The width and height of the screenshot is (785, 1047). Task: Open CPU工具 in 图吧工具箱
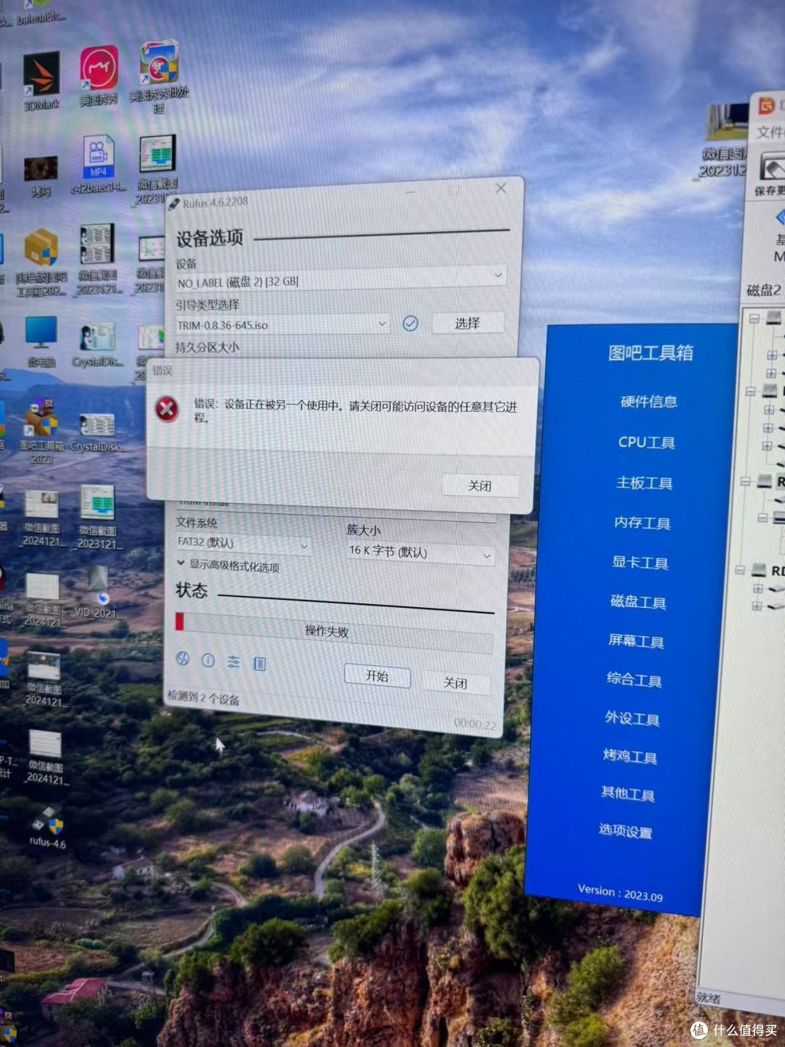click(646, 442)
